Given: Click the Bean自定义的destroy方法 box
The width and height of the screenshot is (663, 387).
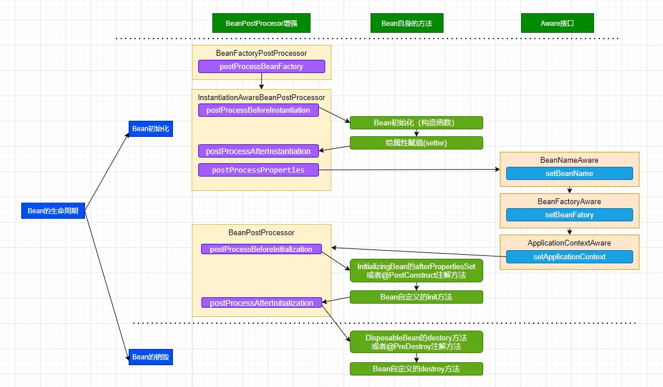Looking at the screenshot, I should click(416, 369).
